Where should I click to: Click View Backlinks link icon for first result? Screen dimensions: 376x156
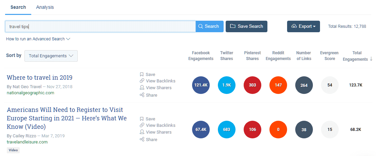[x=142, y=81]
